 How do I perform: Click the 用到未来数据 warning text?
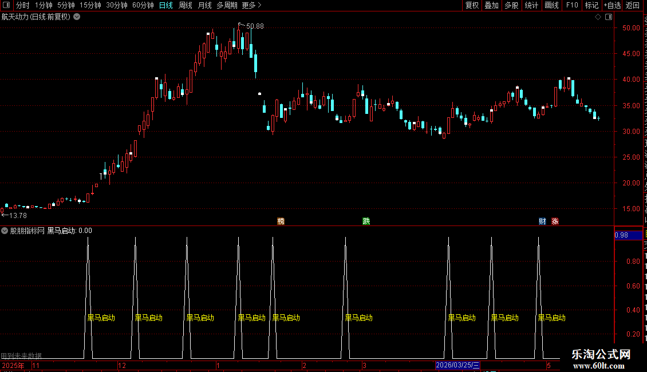pyautogui.click(x=21, y=356)
